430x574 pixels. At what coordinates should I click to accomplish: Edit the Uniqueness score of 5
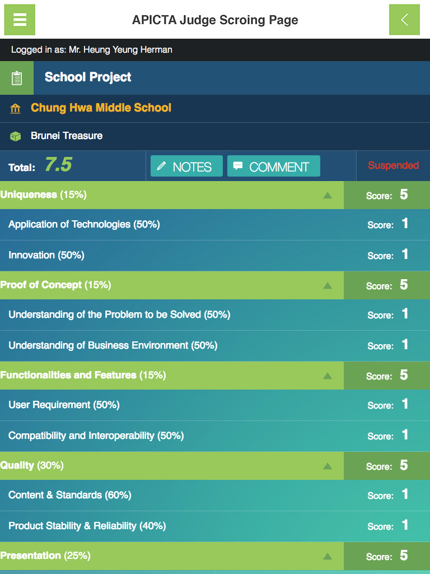[387, 195]
